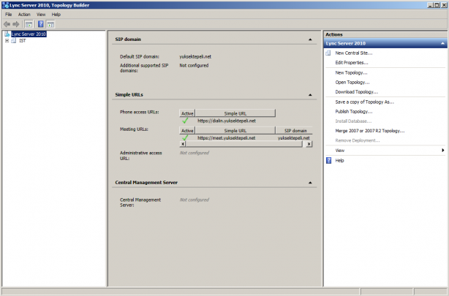Click the Help question-mark icon in Actions
This screenshot has height=296, width=449.
tap(329, 160)
